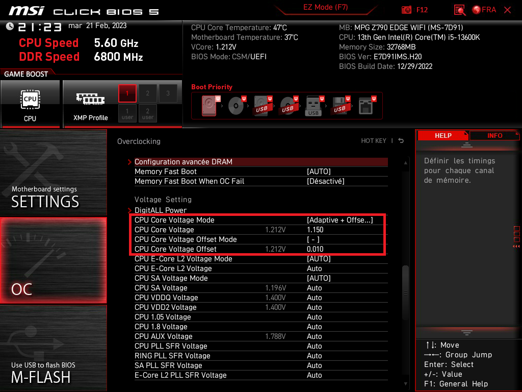Select the CPU SA Voltage row
The width and height of the screenshot is (522, 392).
260,288
